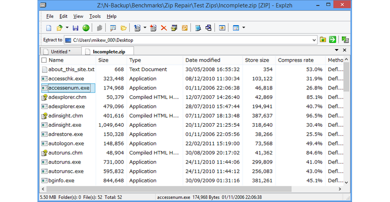
Task: Select the bginfo.exe file
Action: click(61, 180)
